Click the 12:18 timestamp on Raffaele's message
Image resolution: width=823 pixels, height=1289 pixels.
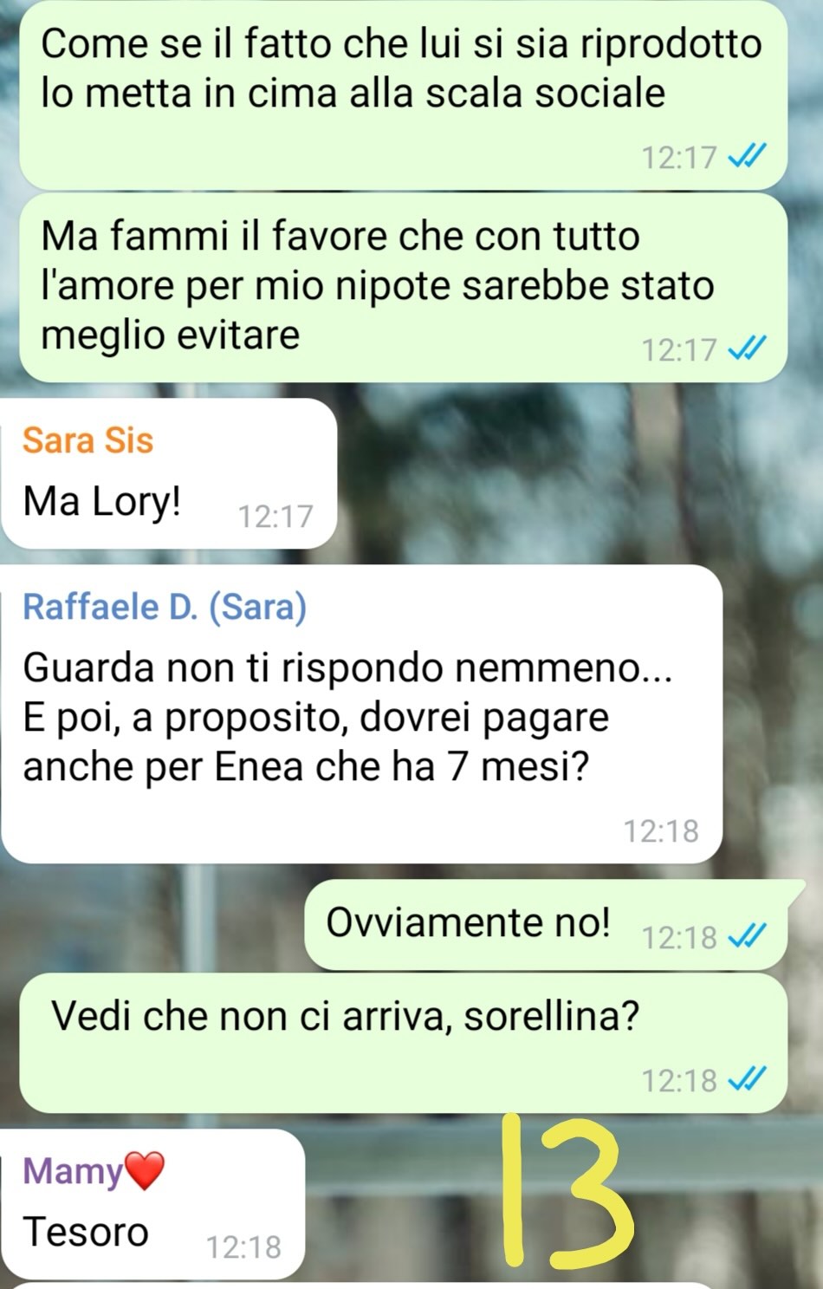click(661, 831)
